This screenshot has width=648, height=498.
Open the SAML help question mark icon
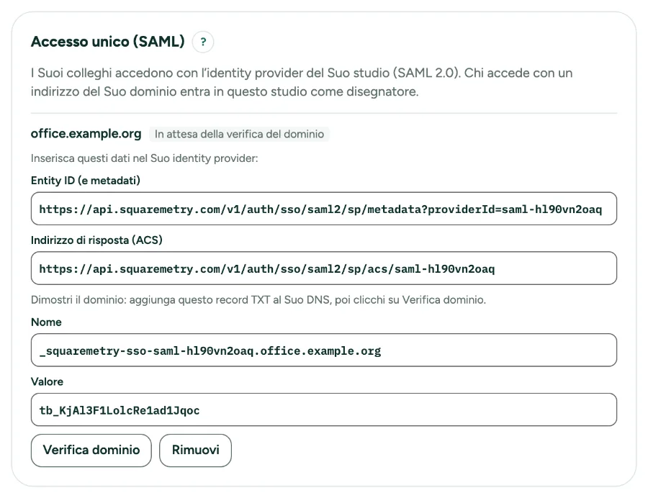[x=203, y=42]
